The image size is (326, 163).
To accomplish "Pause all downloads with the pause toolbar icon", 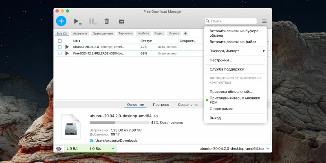I will 93,21.
